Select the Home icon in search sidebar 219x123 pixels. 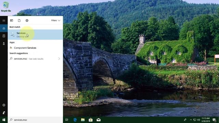point(4,28)
